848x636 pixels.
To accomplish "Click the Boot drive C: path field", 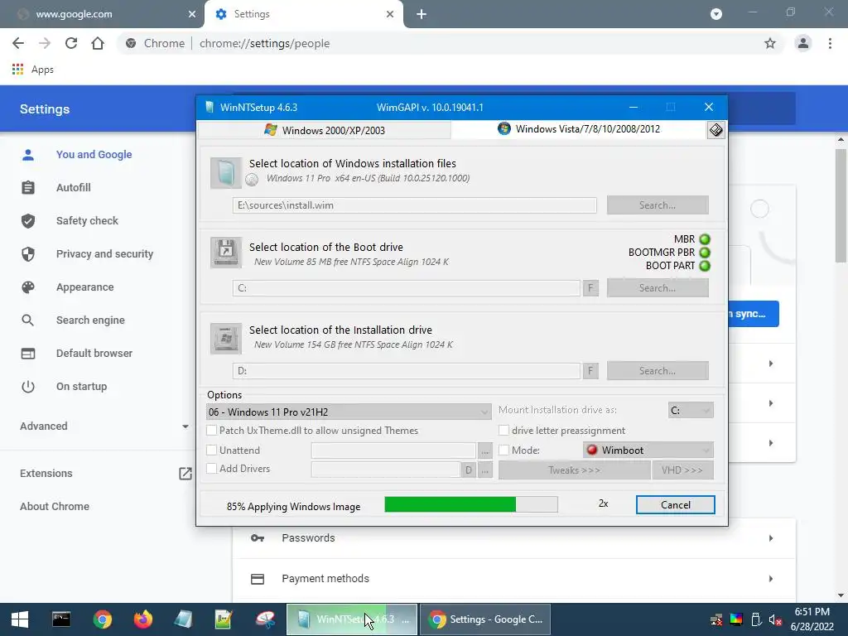I will pyautogui.click(x=407, y=287).
